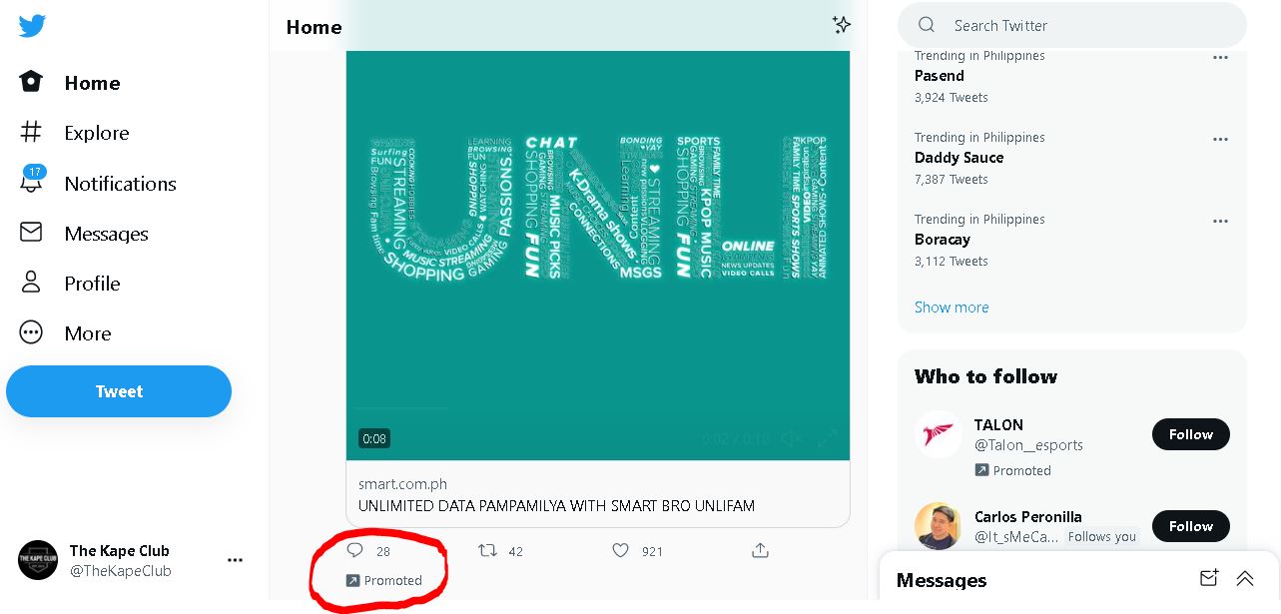
Task: Open the Top Tweets sparkle settings
Action: 842,26
